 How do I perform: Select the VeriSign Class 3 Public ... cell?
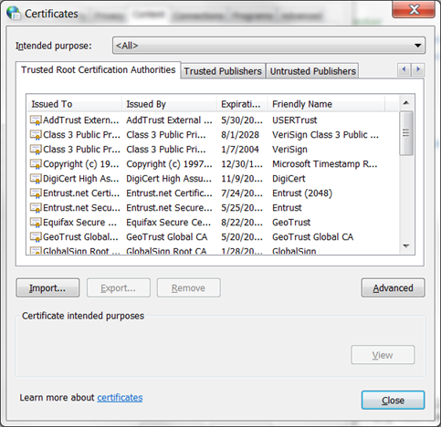pyautogui.click(x=325, y=135)
